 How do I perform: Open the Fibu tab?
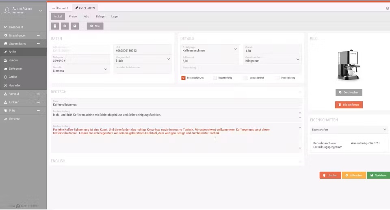coord(86,16)
